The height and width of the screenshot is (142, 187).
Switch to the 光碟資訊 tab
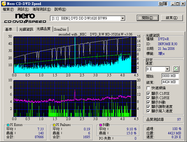coord(26,29)
